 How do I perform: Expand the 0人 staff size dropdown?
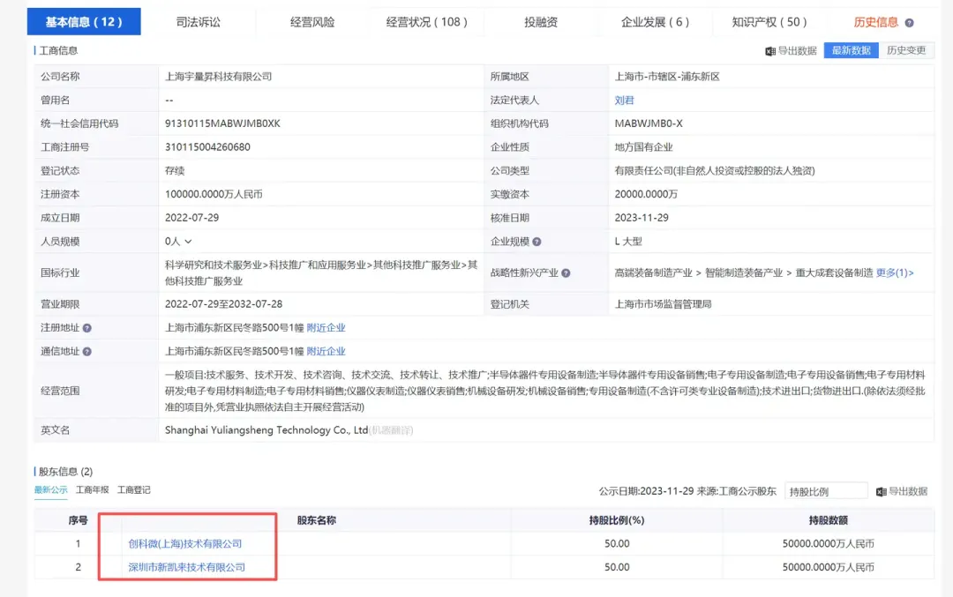pos(178,241)
